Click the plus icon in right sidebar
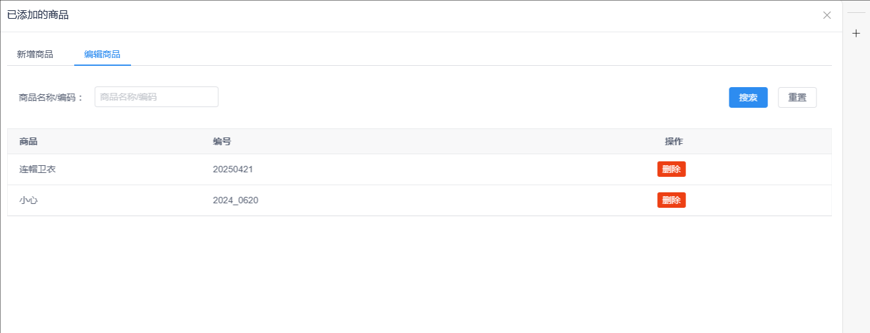870x333 pixels. pos(856,34)
